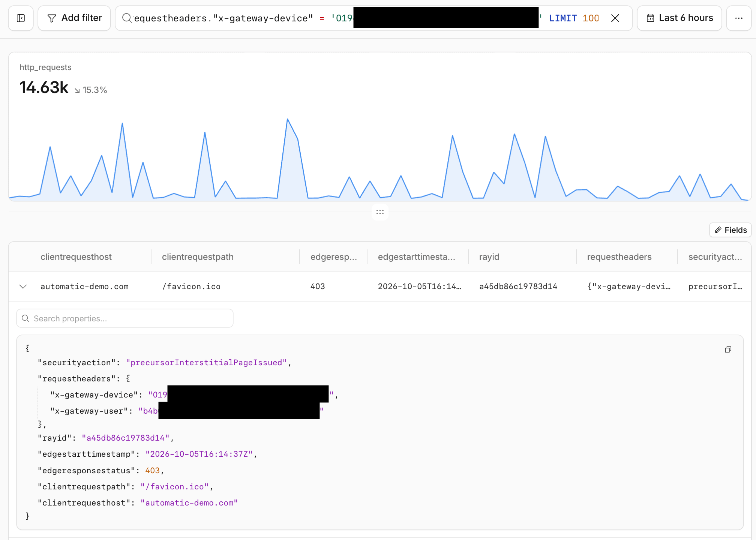This screenshot has height=540, width=756.
Task: Click the clientrequesthost column header
Action: click(x=76, y=257)
